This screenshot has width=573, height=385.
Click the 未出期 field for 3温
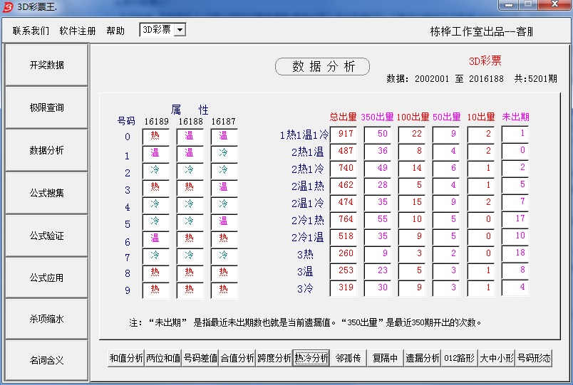pos(515,270)
